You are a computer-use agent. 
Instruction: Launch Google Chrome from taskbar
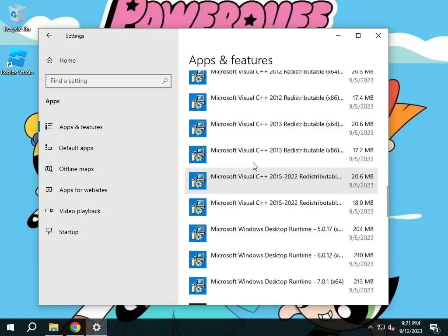point(75,327)
